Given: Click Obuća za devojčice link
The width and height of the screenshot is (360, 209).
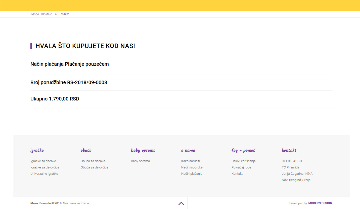Looking at the screenshot, I should tap(94, 167).
